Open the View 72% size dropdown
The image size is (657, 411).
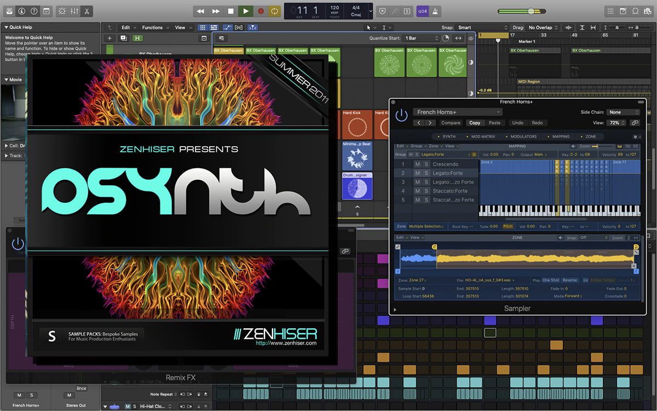pos(617,123)
